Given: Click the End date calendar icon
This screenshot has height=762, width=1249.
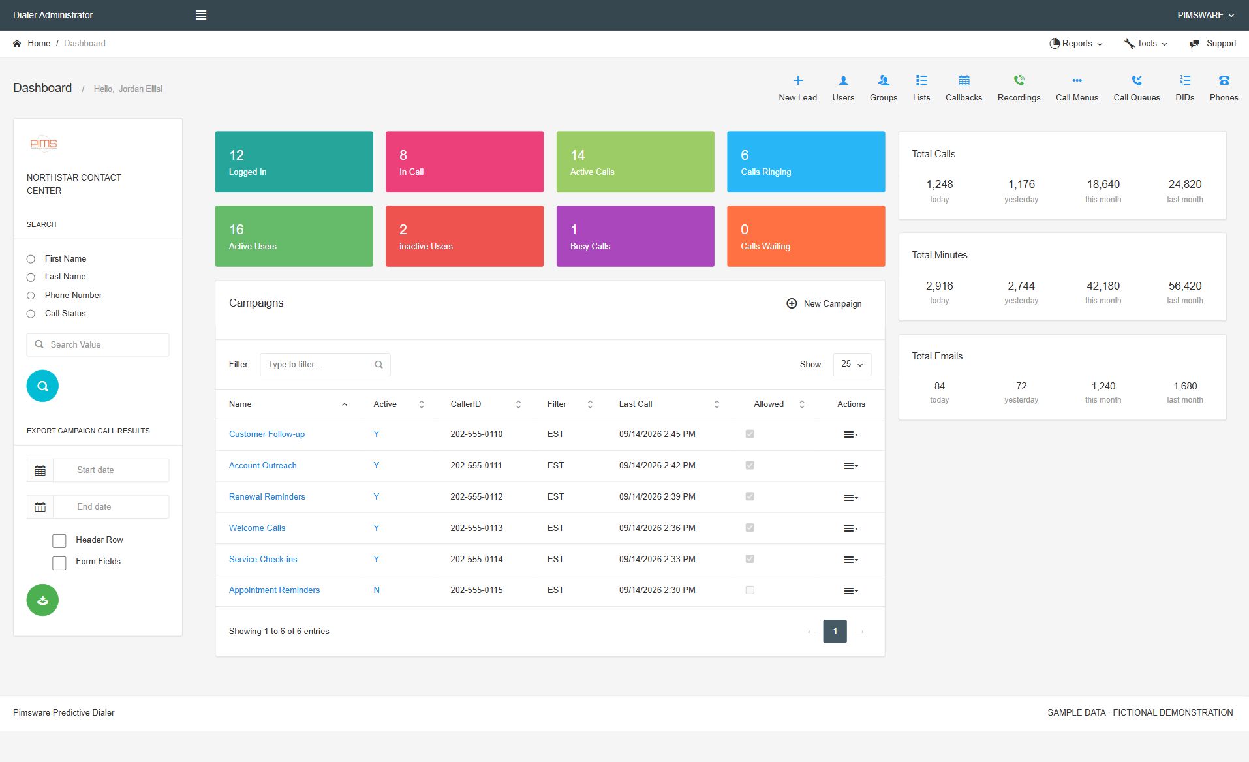Looking at the screenshot, I should point(40,507).
